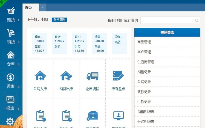The width and height of the screenshot is (205, 128).
Task: Expand the 仓库 submenu chevron
Action: pos(19,65)
